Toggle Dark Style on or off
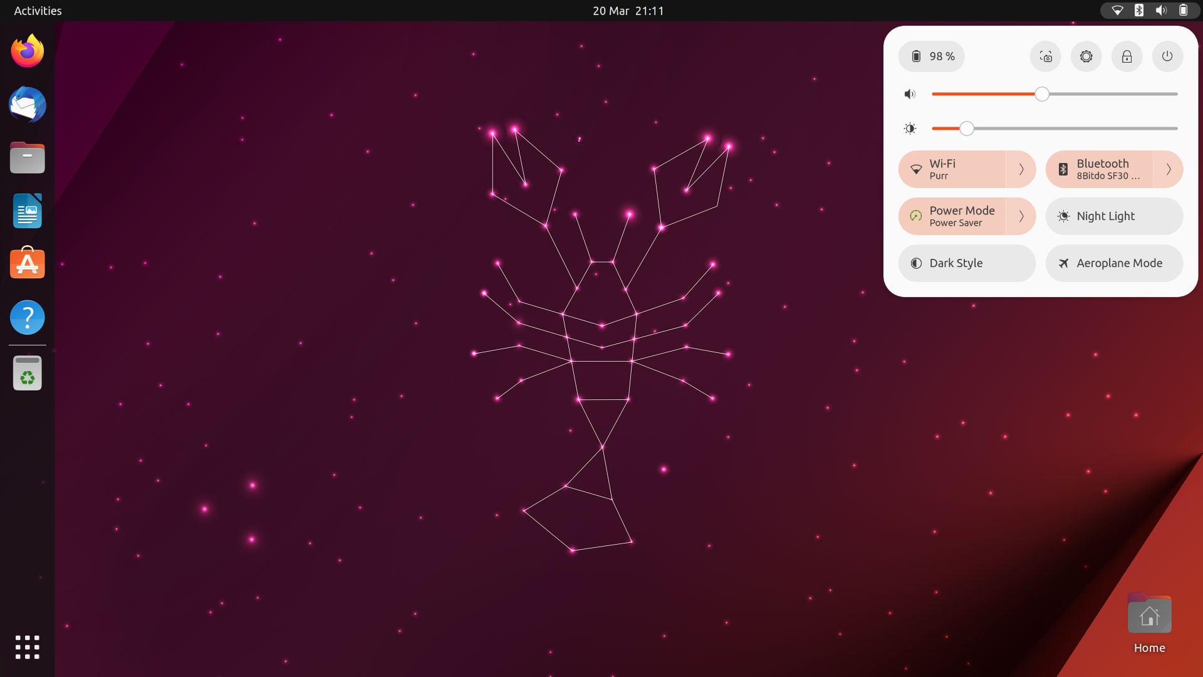The width and height of the screenshot is (1203, 677). [x=967, y=263]
